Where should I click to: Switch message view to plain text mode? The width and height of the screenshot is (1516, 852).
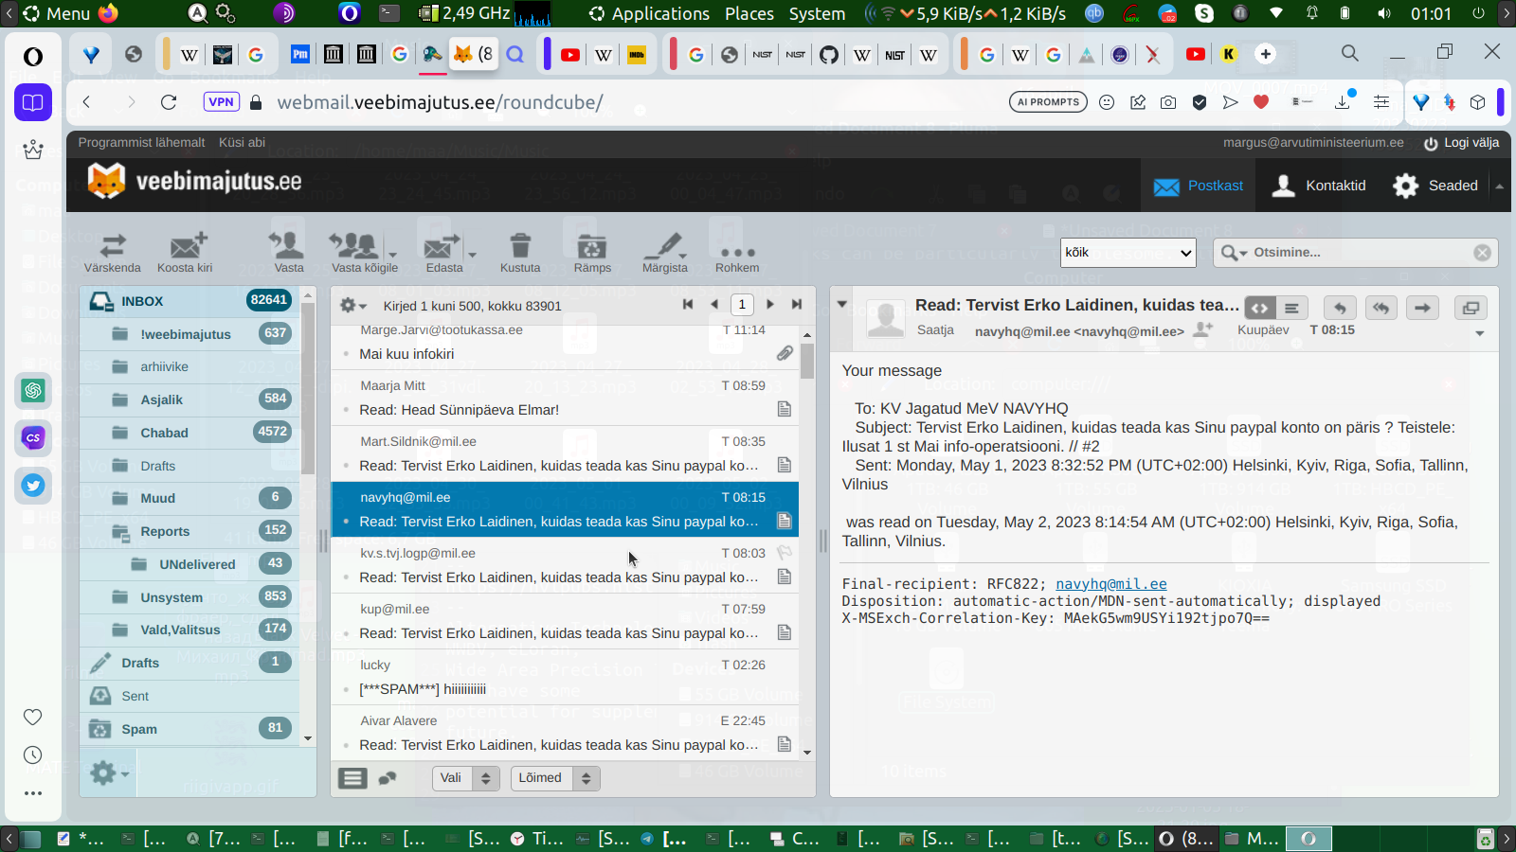pos(1291,308)
